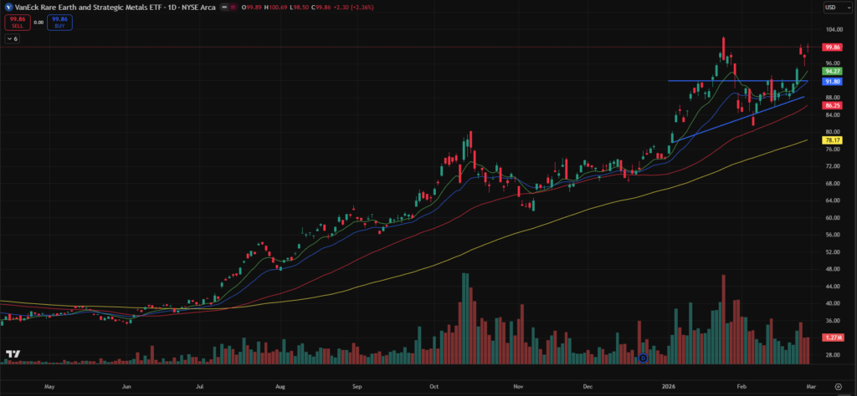The height and width of the screenshot is (396, 857).
Task: Select the blue 91.80 price label
Action: pos(832,81)
